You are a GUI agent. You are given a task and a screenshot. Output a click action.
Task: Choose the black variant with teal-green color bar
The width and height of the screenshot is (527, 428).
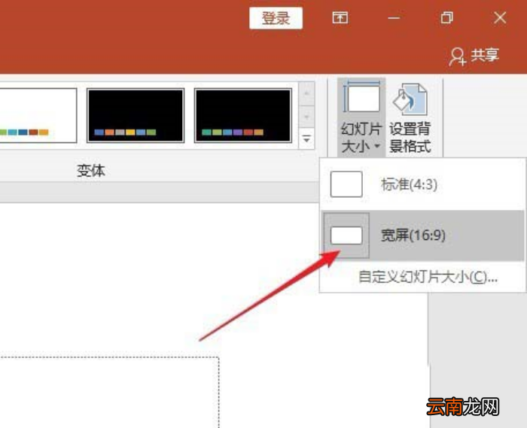pos(243,116)
